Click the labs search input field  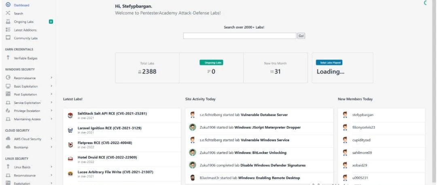click(x=240, y=36)
